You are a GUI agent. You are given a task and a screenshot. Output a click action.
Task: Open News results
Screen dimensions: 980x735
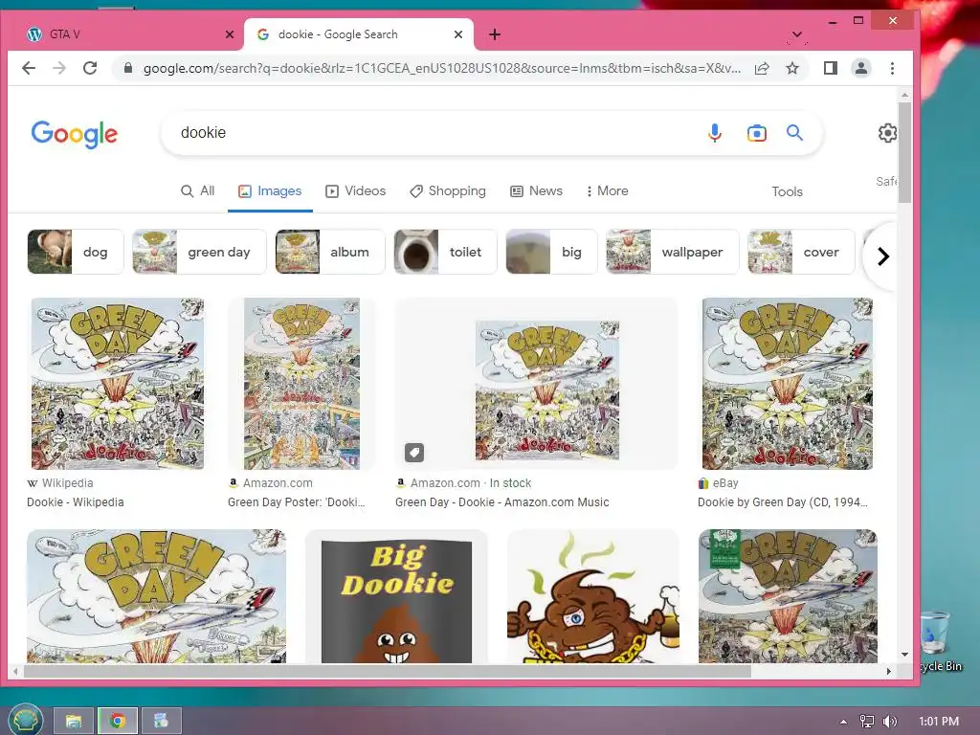pyautogui.click(x=536, y=191)
